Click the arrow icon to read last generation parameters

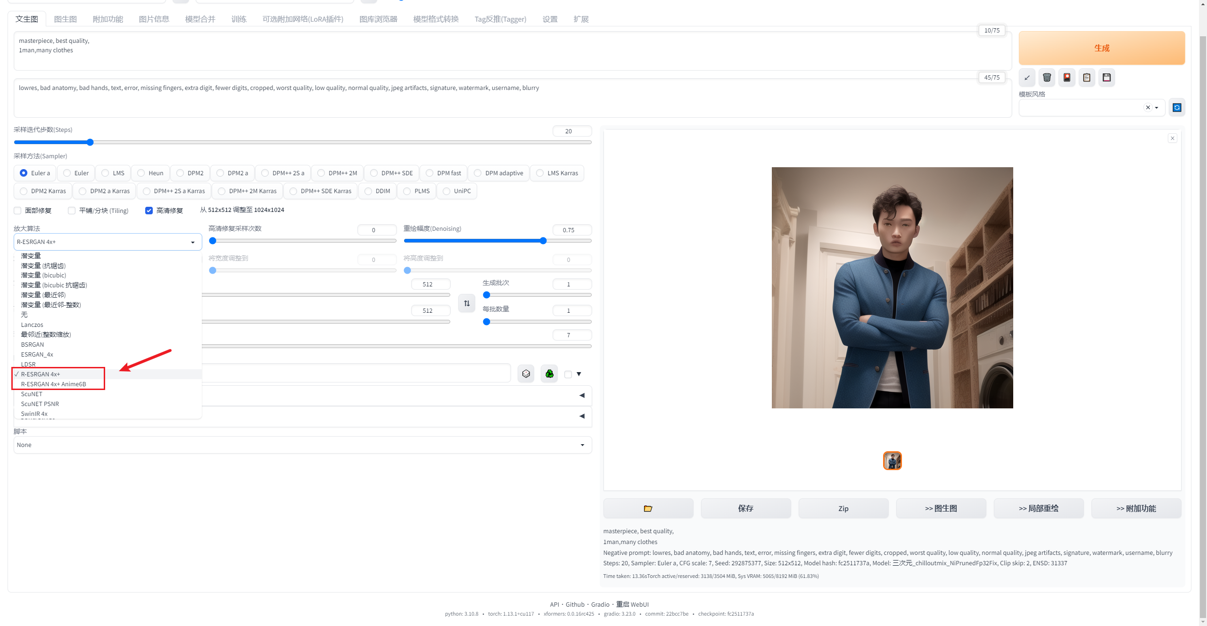(x=1027, y=78)
